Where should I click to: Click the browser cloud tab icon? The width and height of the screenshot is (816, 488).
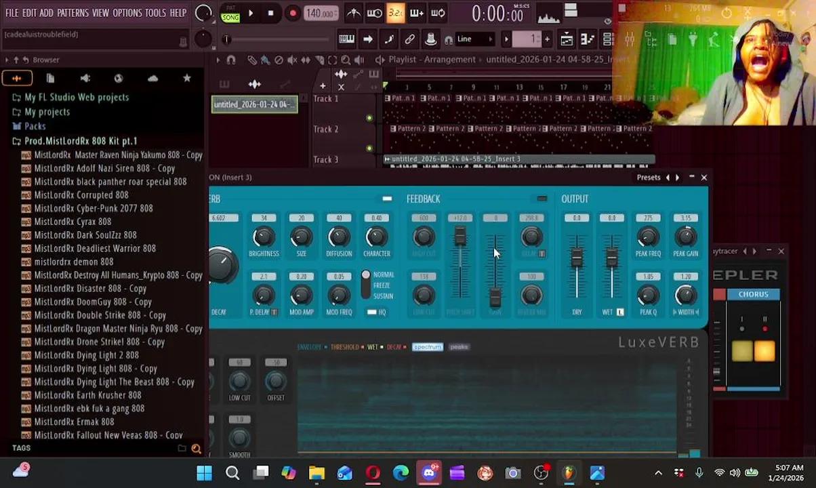click(152, 79)
